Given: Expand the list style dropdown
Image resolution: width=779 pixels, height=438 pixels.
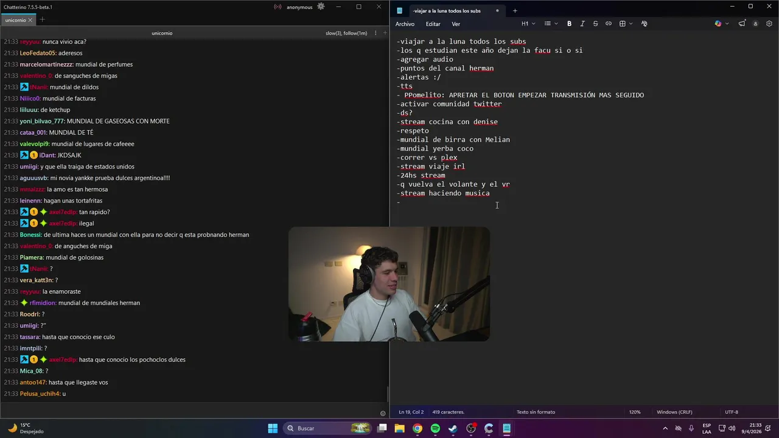Looking at the screenshot, I should coord(551,24).
